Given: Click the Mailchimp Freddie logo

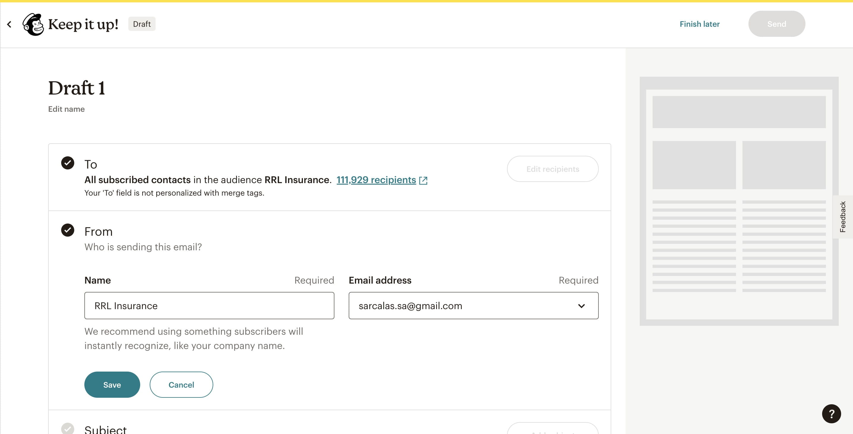Looking at the screenshot, I should point(34,23).
